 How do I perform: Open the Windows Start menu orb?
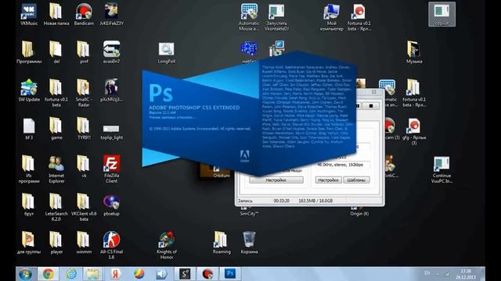25,274
